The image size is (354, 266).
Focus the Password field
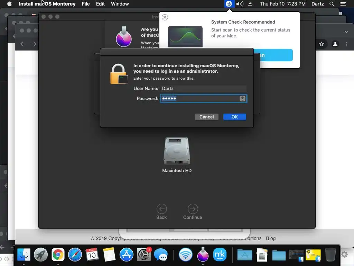[x=203, y=99]
